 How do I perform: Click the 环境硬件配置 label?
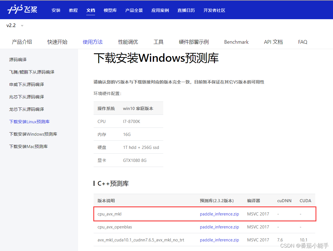click(x=107, y=94)
